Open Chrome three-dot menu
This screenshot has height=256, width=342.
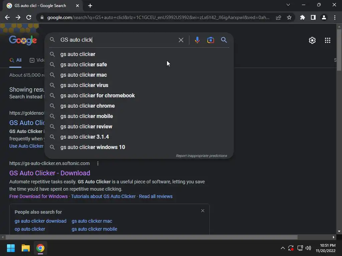335,17
